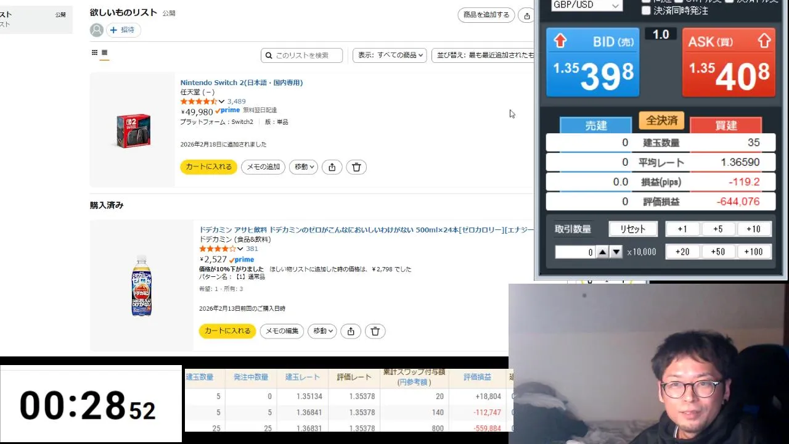The width and height of the screenshot is (789, 444).
Task: Click the -644,076 evaluation loss value
Action: pyautogui.click(x=738, y=202)
